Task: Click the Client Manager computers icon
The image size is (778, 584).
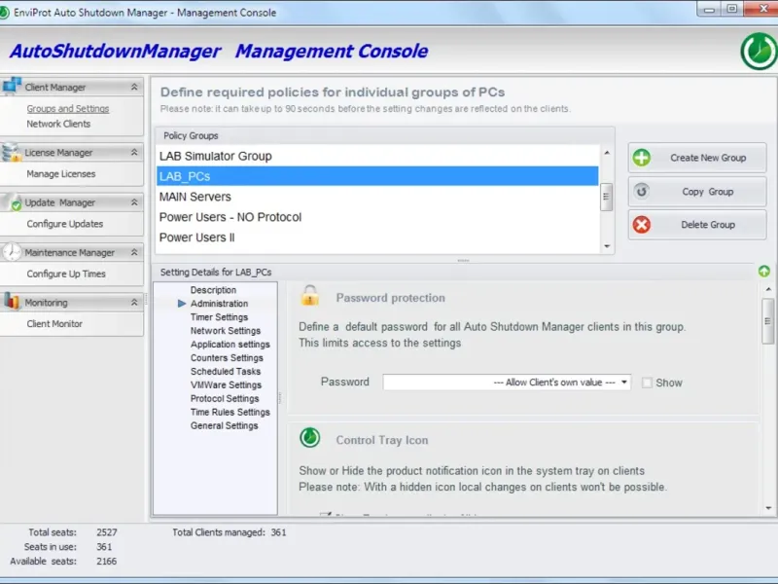Action: tap(11, 86)
